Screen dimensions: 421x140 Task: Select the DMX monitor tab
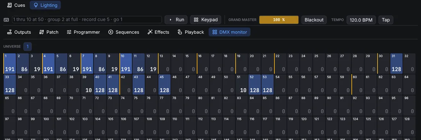point(230,32)
